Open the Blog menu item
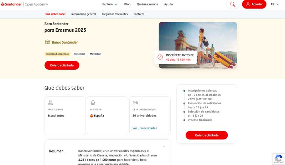 [x=127, y=4]
